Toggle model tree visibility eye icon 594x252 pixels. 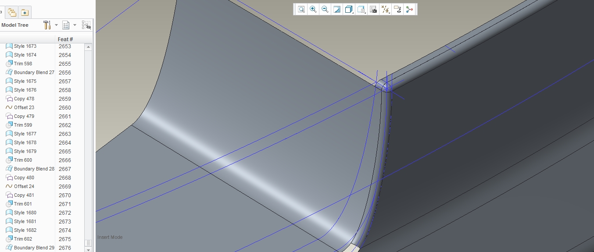tap(86, 25)
